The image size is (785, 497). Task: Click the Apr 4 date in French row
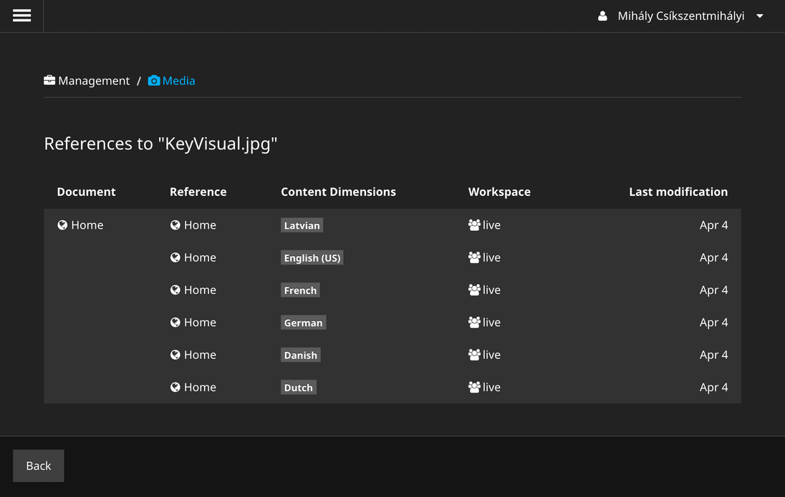point(714,290)
